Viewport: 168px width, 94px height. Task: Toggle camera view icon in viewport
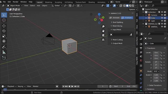(103, 35)
